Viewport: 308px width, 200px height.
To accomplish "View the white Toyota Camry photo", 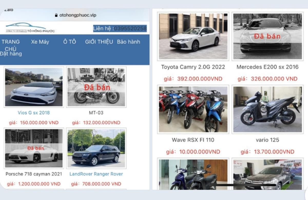I will tap(193, 36).
